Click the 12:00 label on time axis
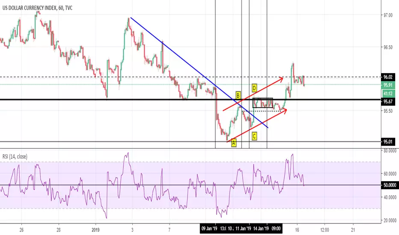Image resolution: width=399 pixels, height=235 pixels. coord(325,230)
